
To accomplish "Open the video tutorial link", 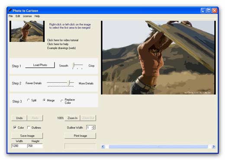I will [63, 40].
